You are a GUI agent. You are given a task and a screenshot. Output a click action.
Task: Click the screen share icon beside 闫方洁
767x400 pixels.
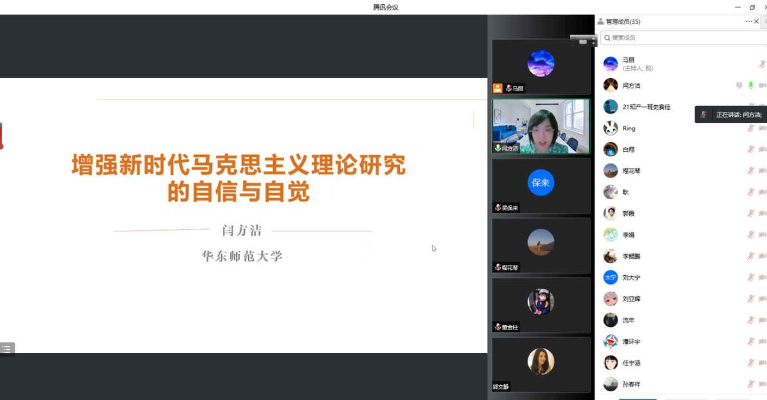[x=739, y=85]
